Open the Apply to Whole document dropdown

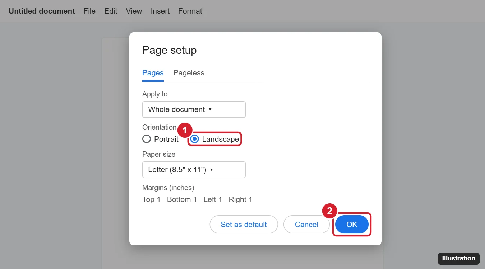[x=194, y=109]
